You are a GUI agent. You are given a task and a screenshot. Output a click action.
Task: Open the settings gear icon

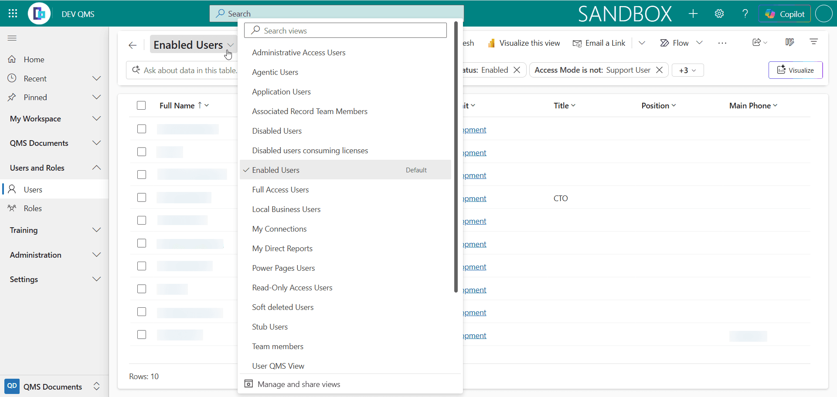pos(719,13)
